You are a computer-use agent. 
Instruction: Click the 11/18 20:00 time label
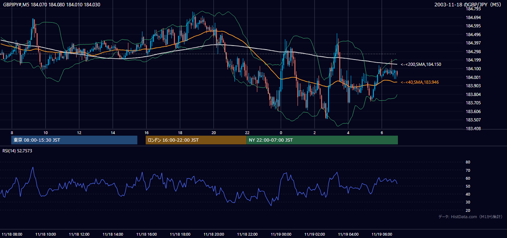tap(214, 234)
